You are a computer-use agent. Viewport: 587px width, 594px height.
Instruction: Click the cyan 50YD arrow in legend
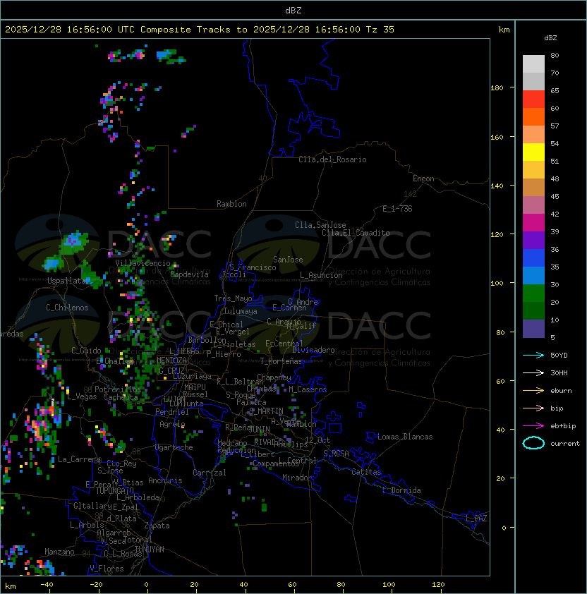(533, 356)
